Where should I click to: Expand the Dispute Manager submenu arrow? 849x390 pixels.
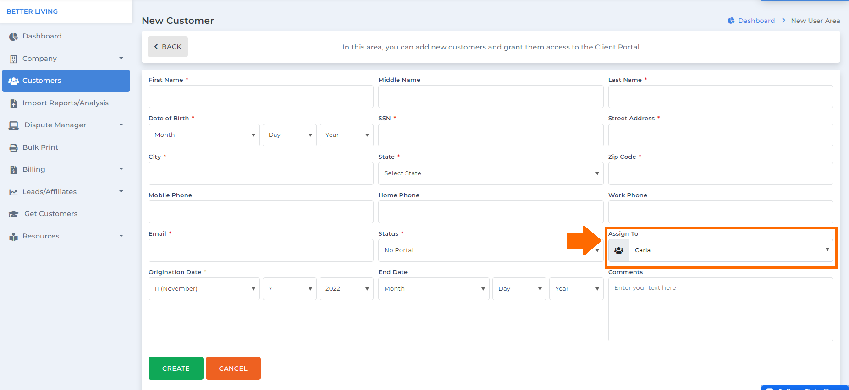(121, 125)
